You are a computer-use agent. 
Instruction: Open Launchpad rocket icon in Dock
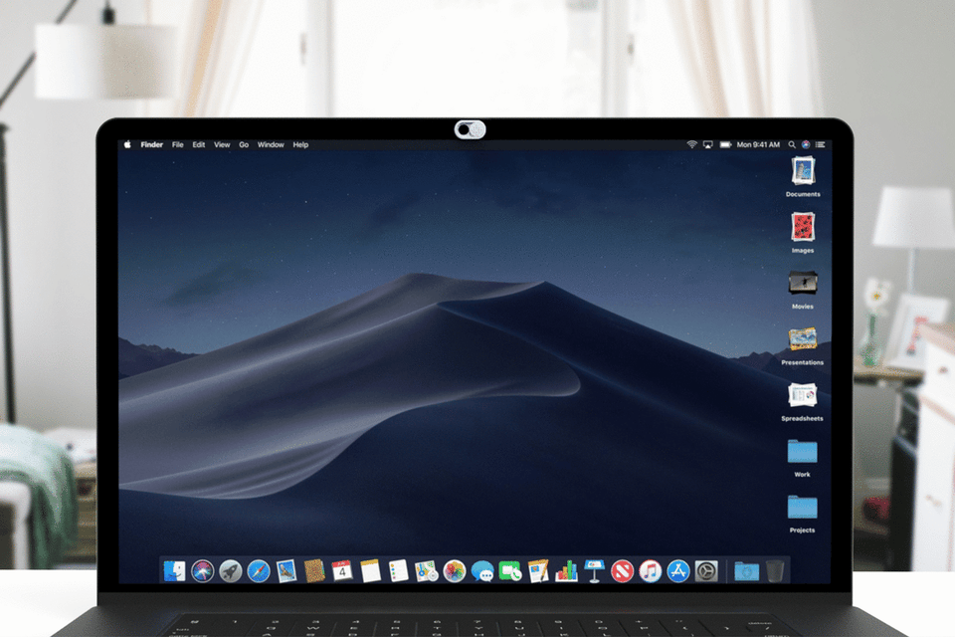click(x=230, y=571)
